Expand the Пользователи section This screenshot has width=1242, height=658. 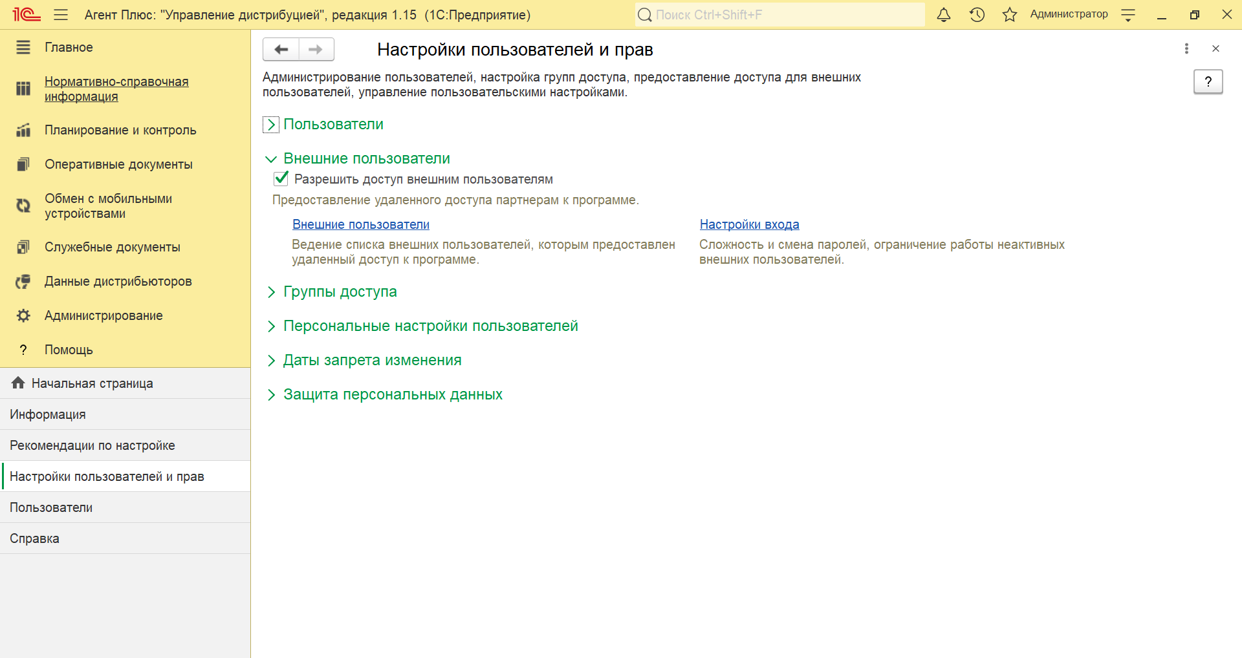tap(271, 125)
